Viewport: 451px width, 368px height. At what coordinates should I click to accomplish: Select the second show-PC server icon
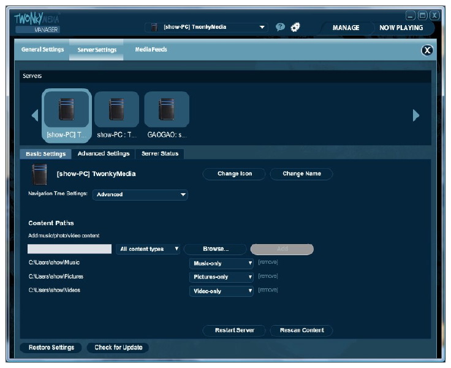[116, 109]
